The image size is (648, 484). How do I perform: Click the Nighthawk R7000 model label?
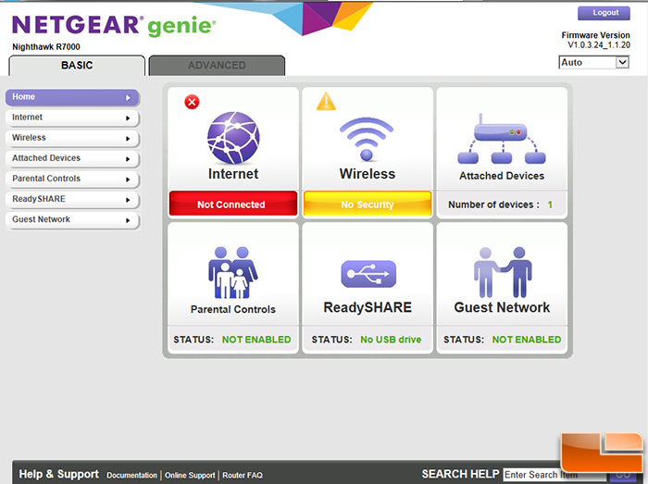click(x=46, y=46)
